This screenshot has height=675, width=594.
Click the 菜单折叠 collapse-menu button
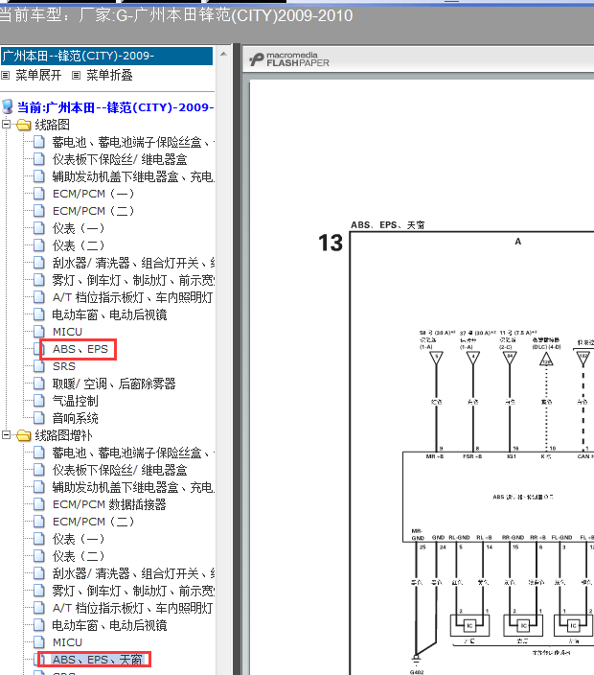click(x=109, y=76)
